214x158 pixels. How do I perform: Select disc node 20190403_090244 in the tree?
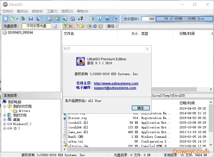[20, 32]
